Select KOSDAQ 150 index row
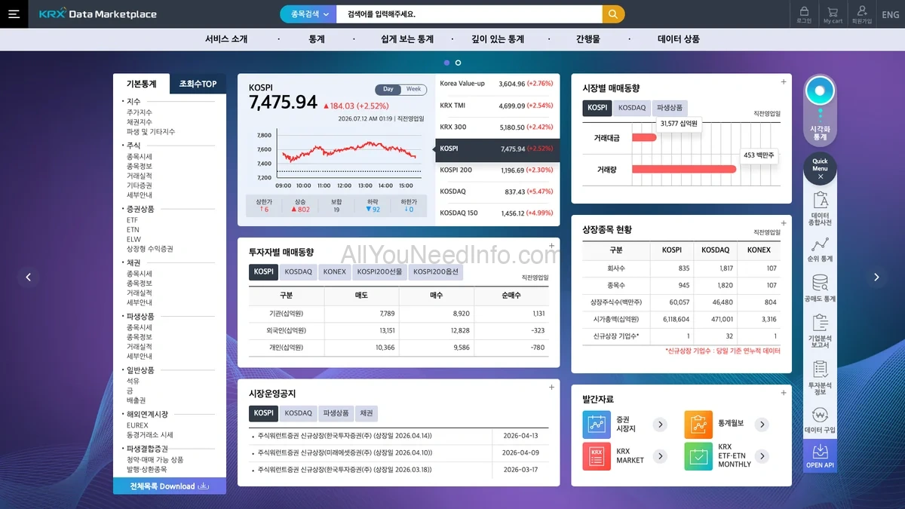This screenshot has width=905, height=509. (x=498, y=213)
